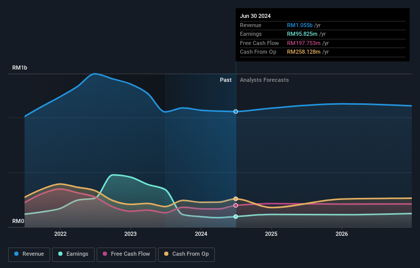
Task: Click the 2024 x-axis label
Action: [201, 234]
